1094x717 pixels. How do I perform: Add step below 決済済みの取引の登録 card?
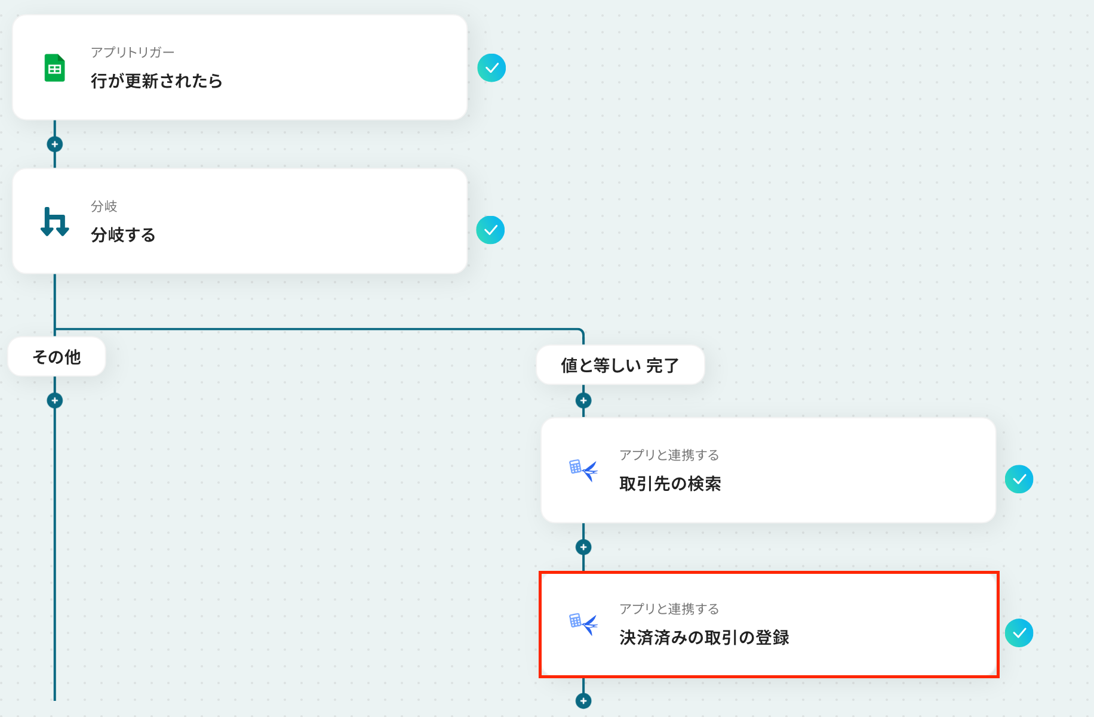coord(583,701)
